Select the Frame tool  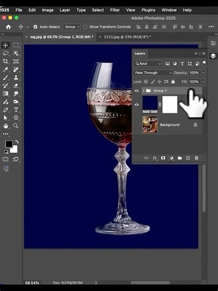click(16, 62)
